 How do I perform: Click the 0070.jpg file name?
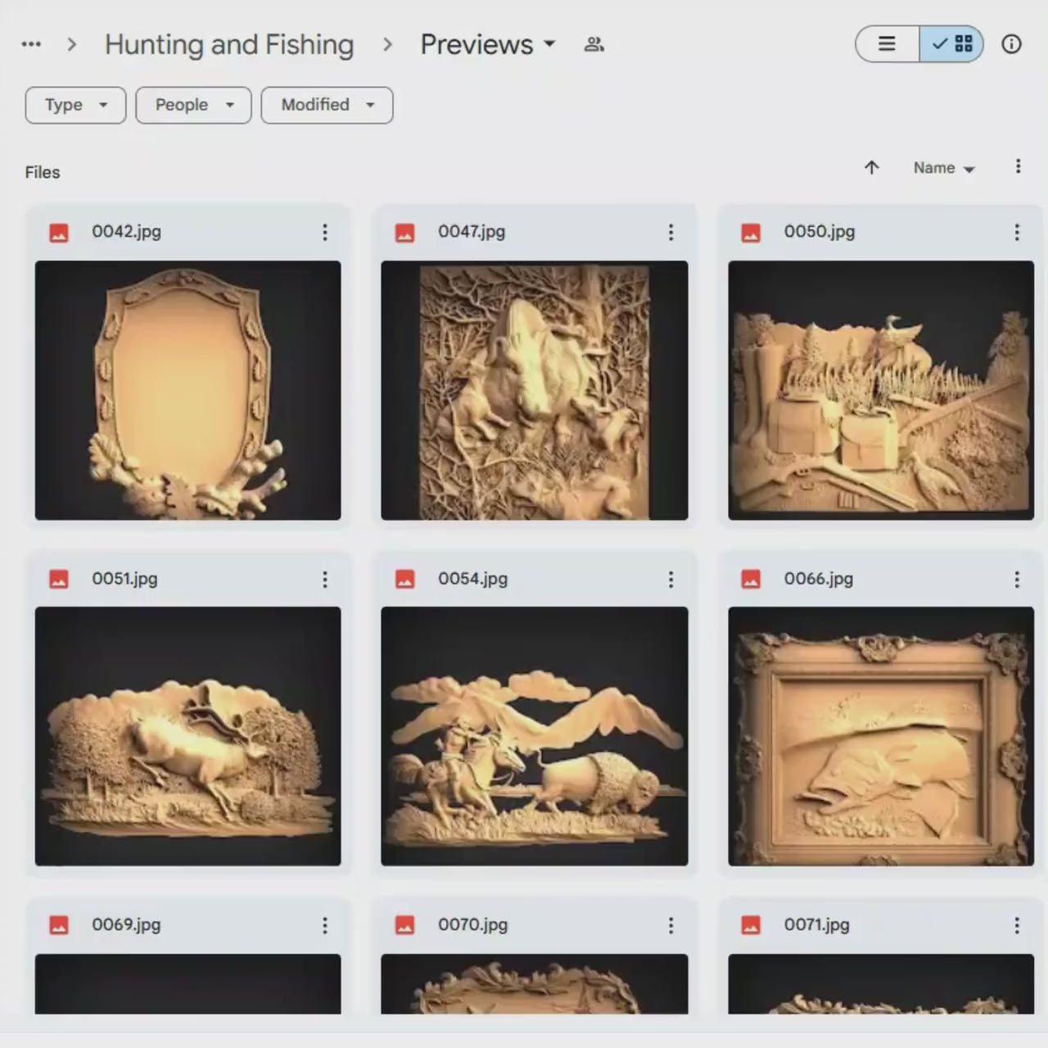[x=472, y=925]
